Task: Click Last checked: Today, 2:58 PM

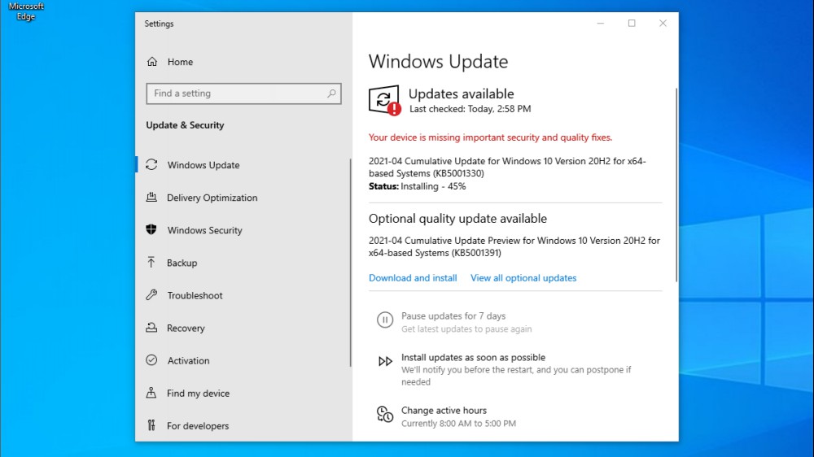Action: pos(470,109)
